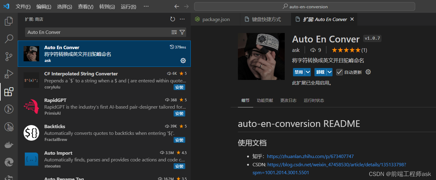Viewport: 436px width, 180px height.
Task: Open the Source Control view
Action: click(x=9, y=56)
